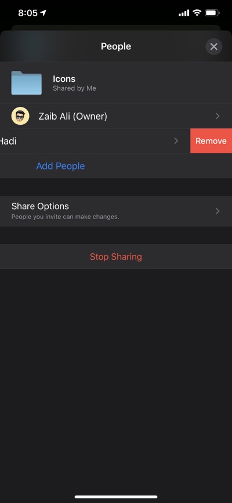232x503 pixels.
Task: Tap the location arrow status icon
Action: pyautogui.click(x=43, y=13)
